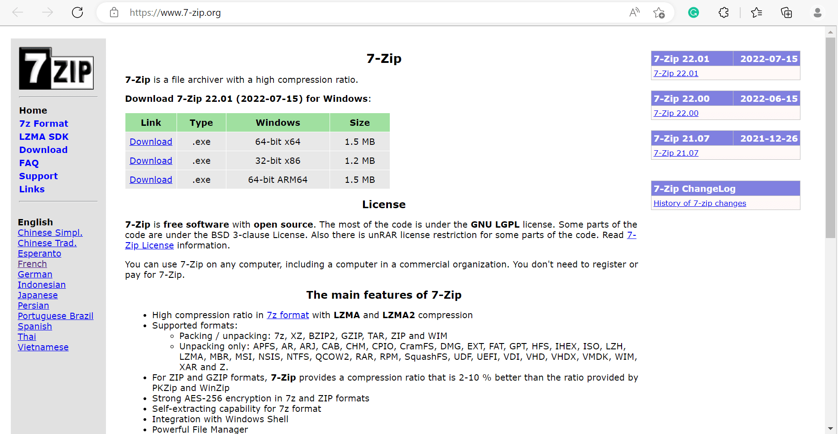838x434 pixels.
Task: Switch language to Chinese Simpl.
Action: (50, 233)
